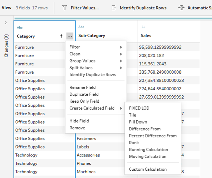Click the Filter Values funnel icon

tap(64, 8)
